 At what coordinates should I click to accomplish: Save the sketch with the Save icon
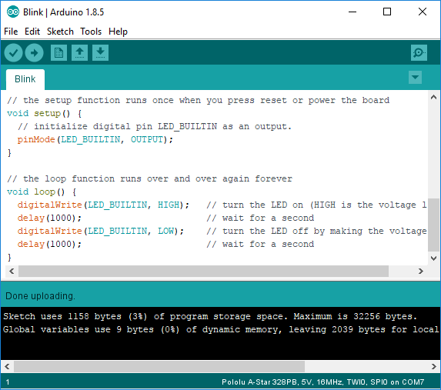point(100,52)
